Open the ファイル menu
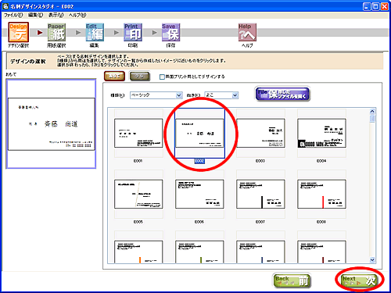391x293 pixels. pos(13,15)
